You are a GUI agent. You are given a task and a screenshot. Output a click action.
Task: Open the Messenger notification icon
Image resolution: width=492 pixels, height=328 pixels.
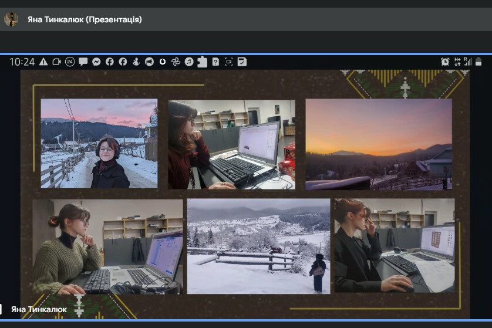pyautogui.click(x=96, y=62)
